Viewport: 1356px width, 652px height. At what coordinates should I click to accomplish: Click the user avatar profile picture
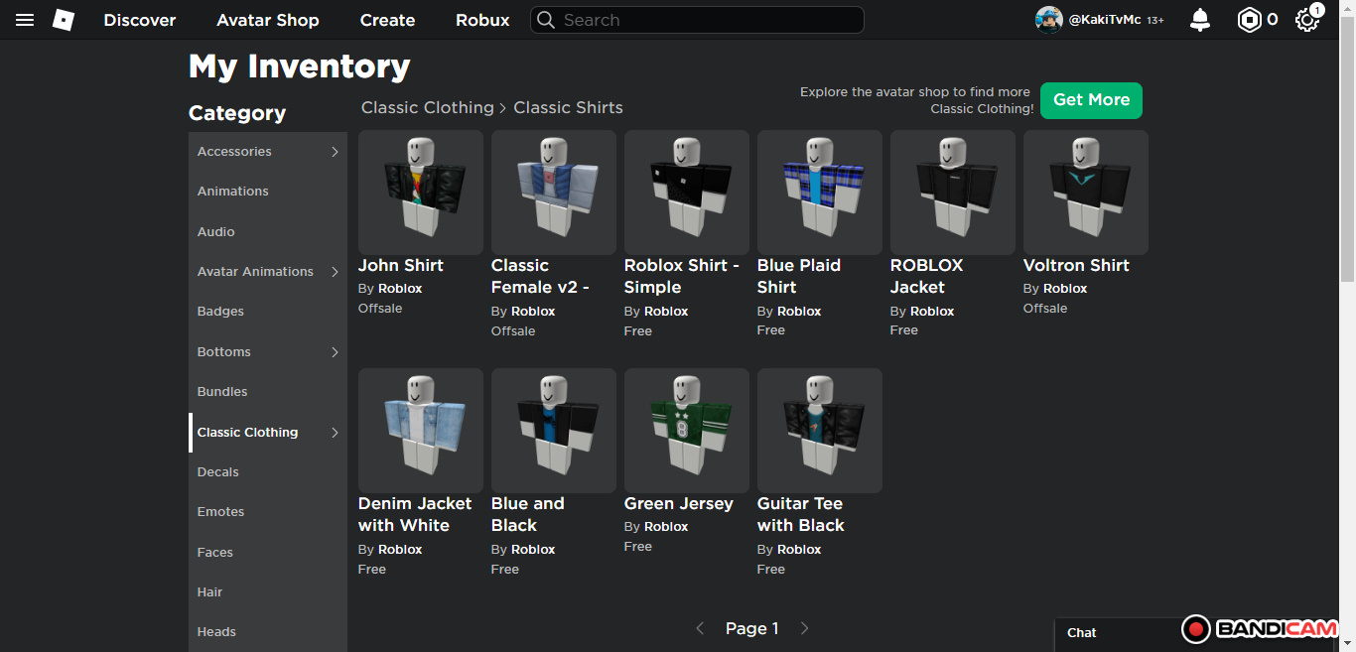click(x=1048, y=20)
